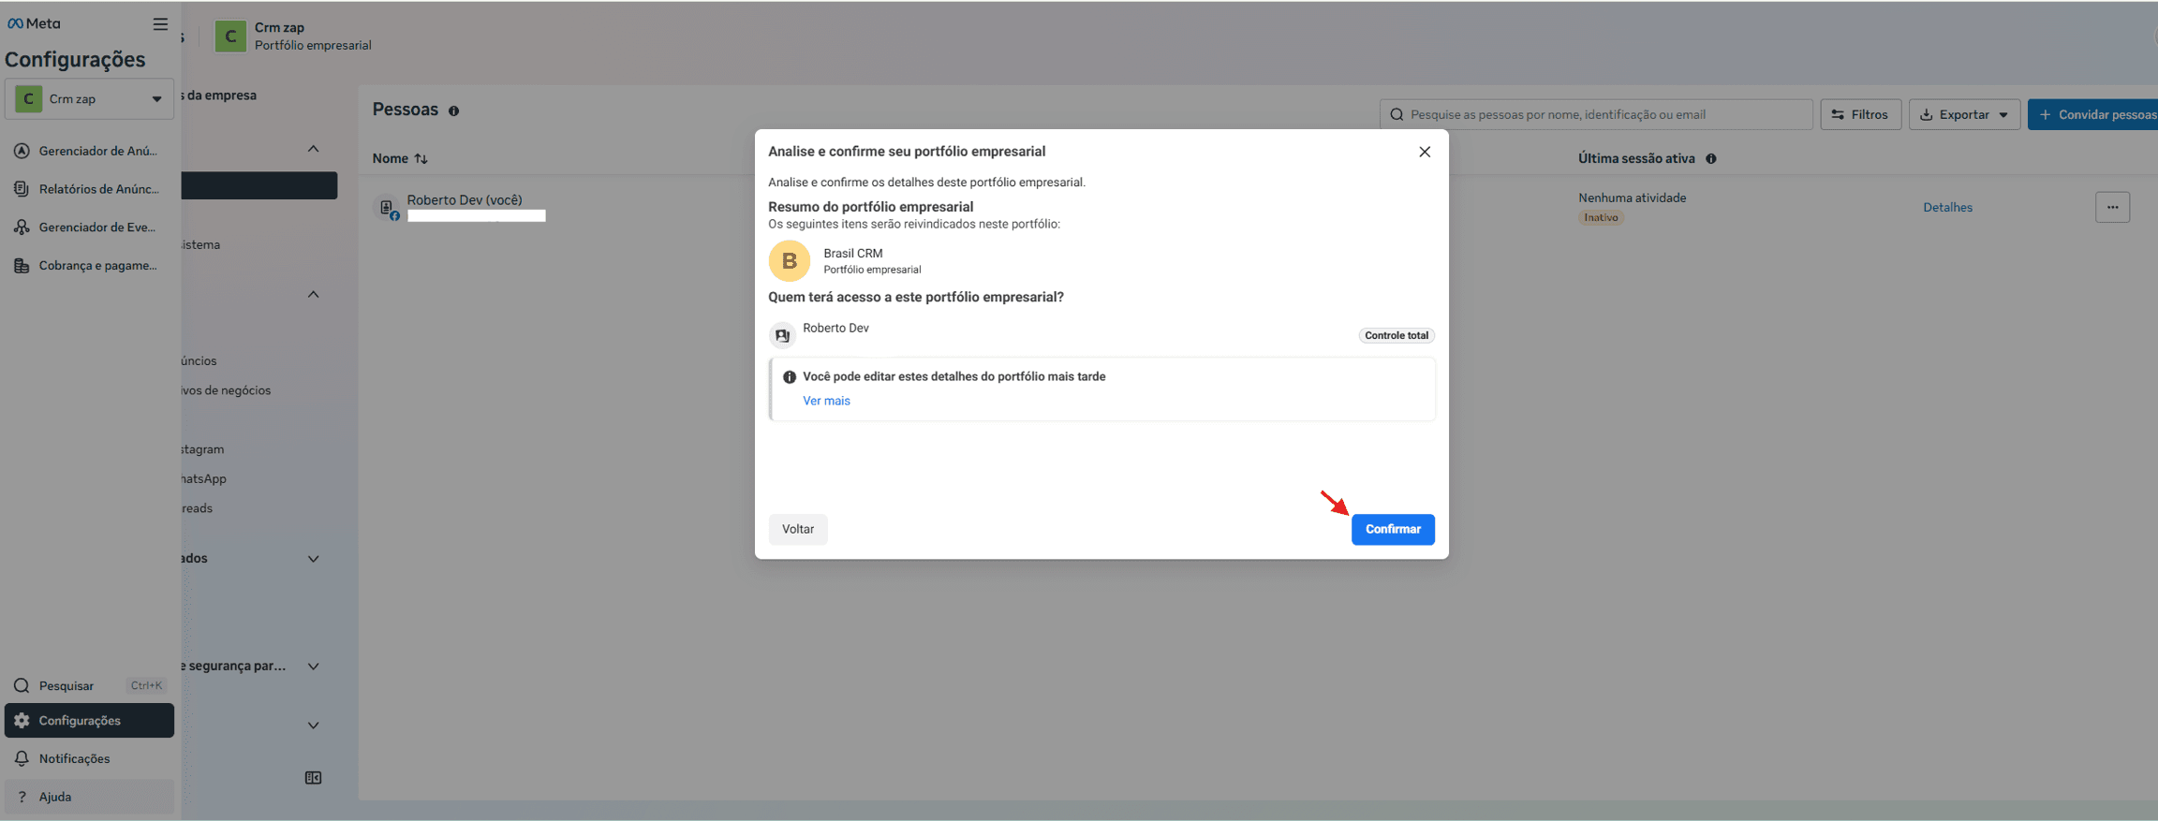Click the panel layout icon at the settings menu bottom

[314, 778]
